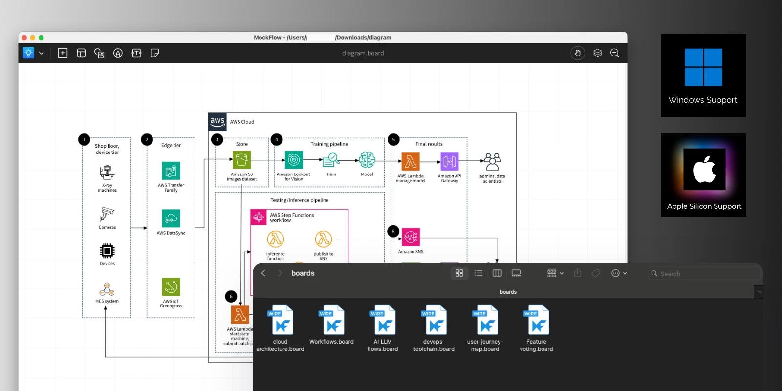Click the AWS Cloud logo in the diagram
Viewport: 782px width, 391px height.
coord(217,122)
